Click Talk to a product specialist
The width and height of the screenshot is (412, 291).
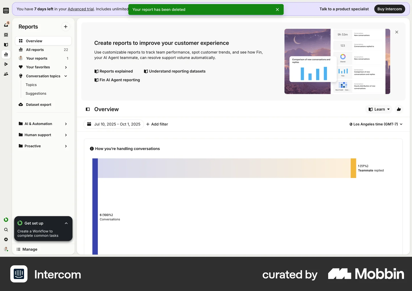tap(344, 9)
